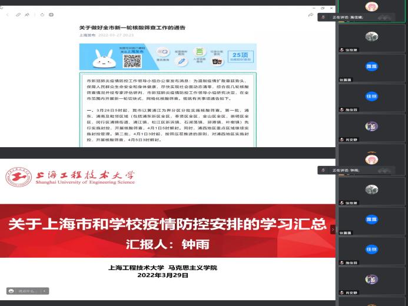Select the 露露 participant tile in upper list
This screenshot has width=408, height=306.
tap(371, 66)
